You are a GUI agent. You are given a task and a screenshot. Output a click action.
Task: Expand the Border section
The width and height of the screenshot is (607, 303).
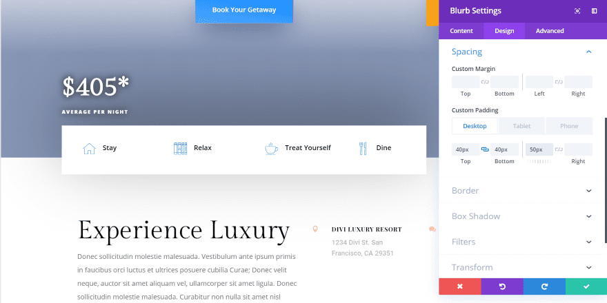click(x=589, y=191)
